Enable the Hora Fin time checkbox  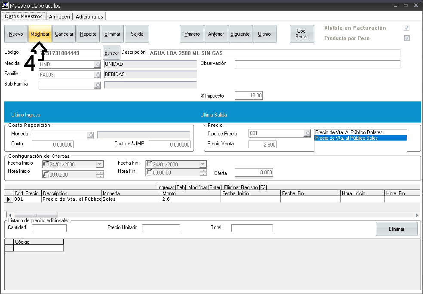(149, 172)
